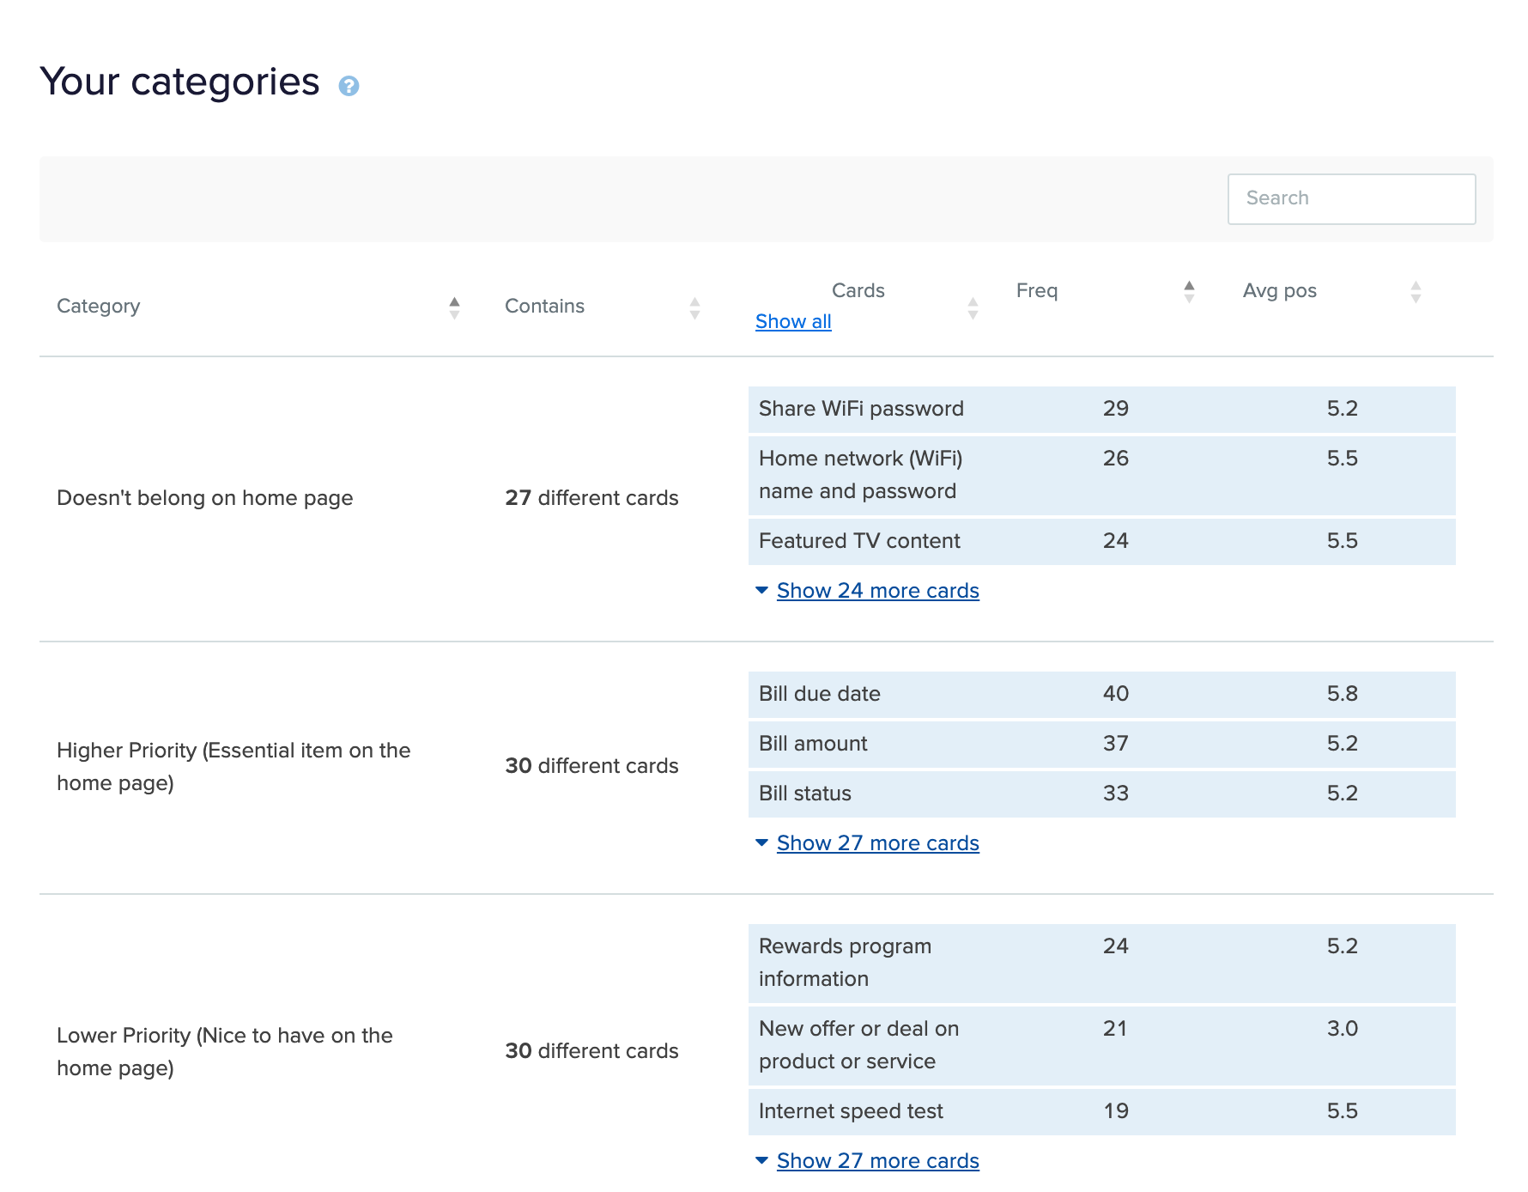The width and height of the screenshot is (1528, 1192).
Task: Sort by Avg pos column arrows
Action: click(x=1416, y=291)
